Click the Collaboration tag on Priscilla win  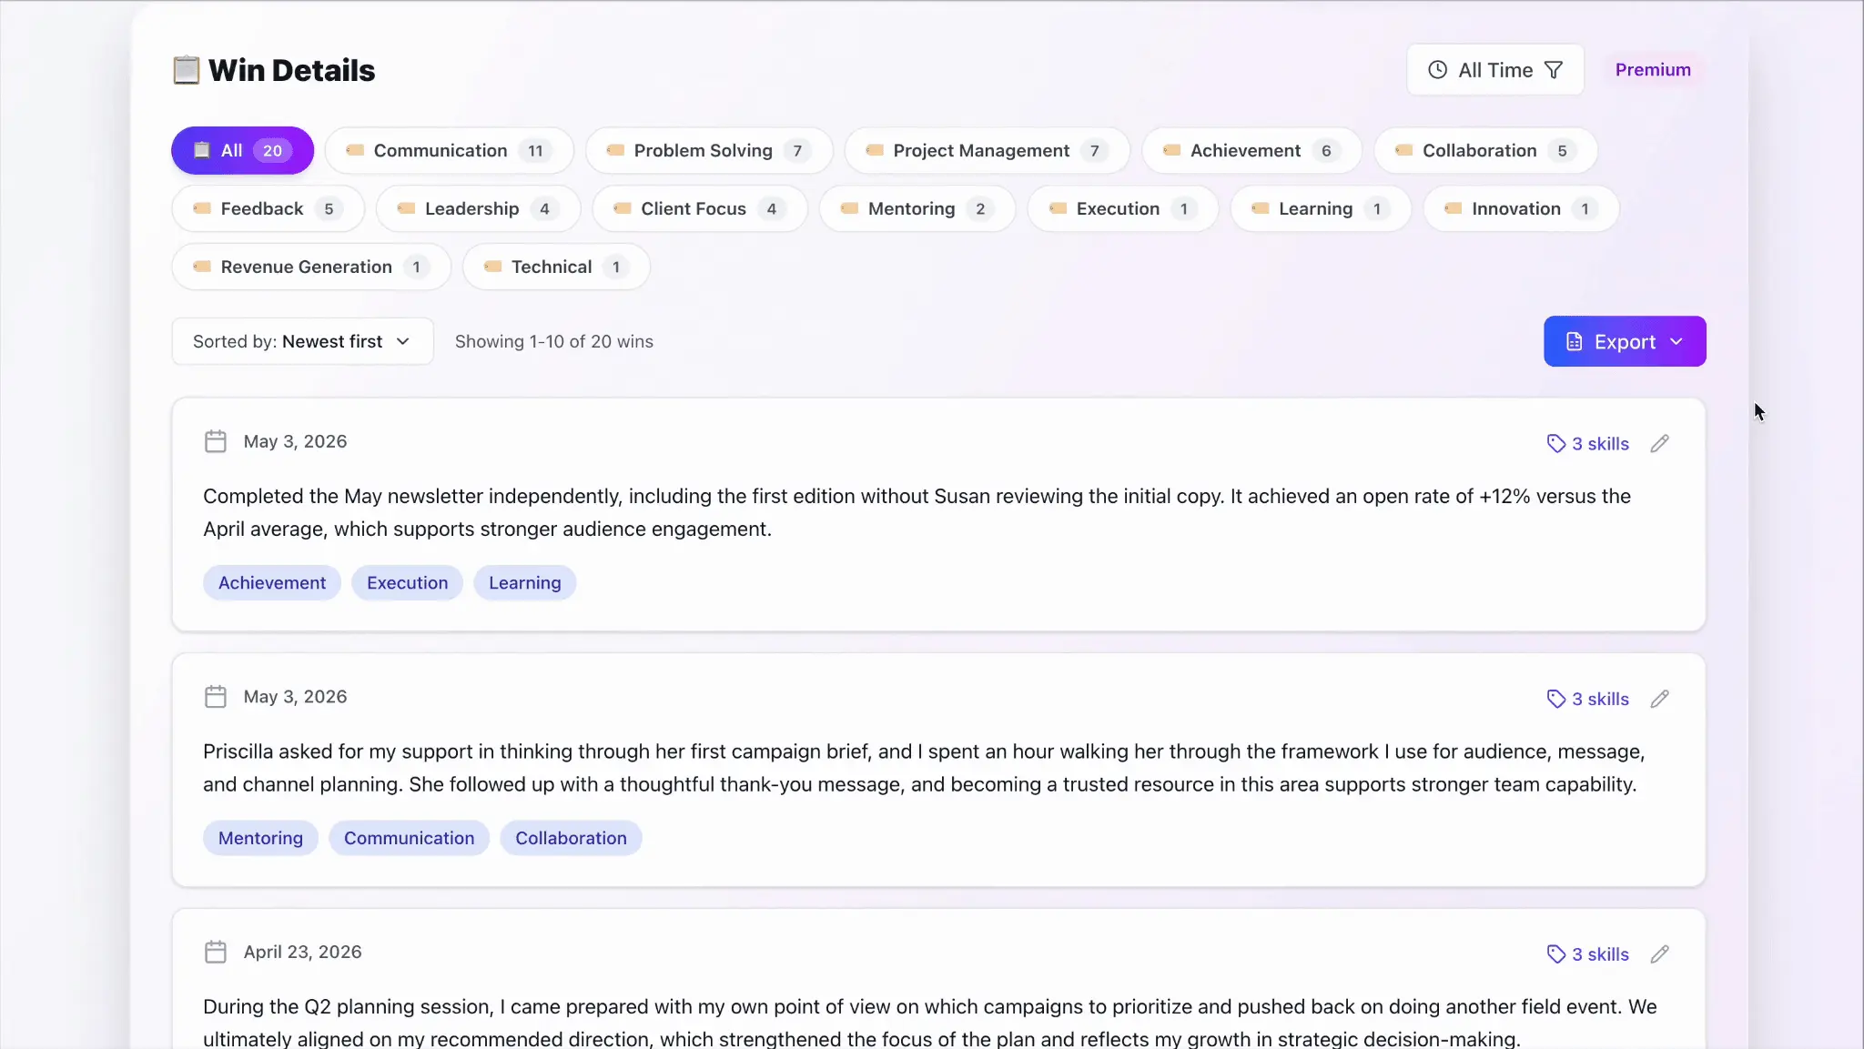[x=571, y=838]
